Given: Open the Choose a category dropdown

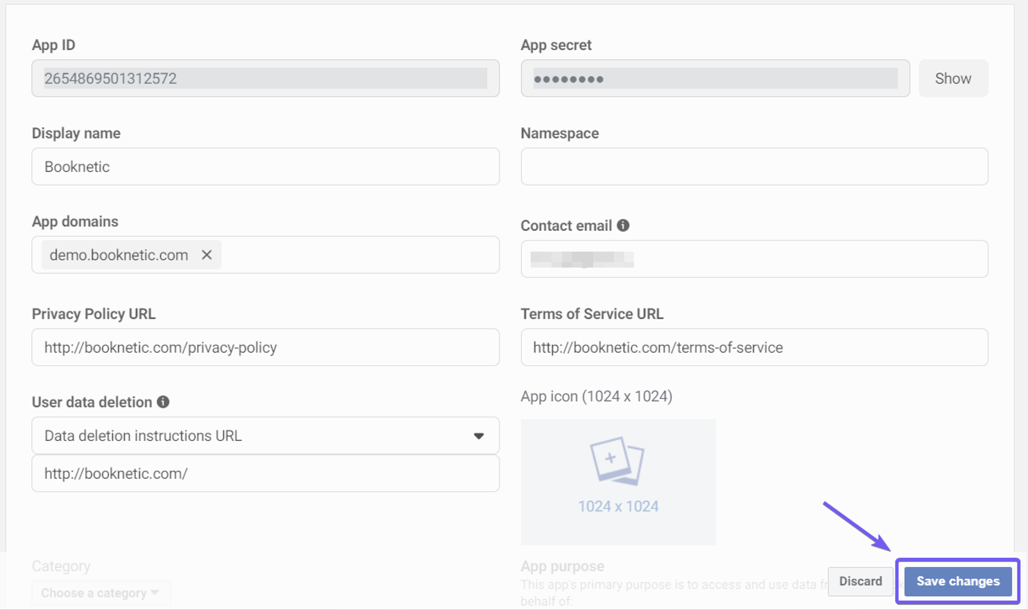Looking at the screenshot, I should pos(101,593).
